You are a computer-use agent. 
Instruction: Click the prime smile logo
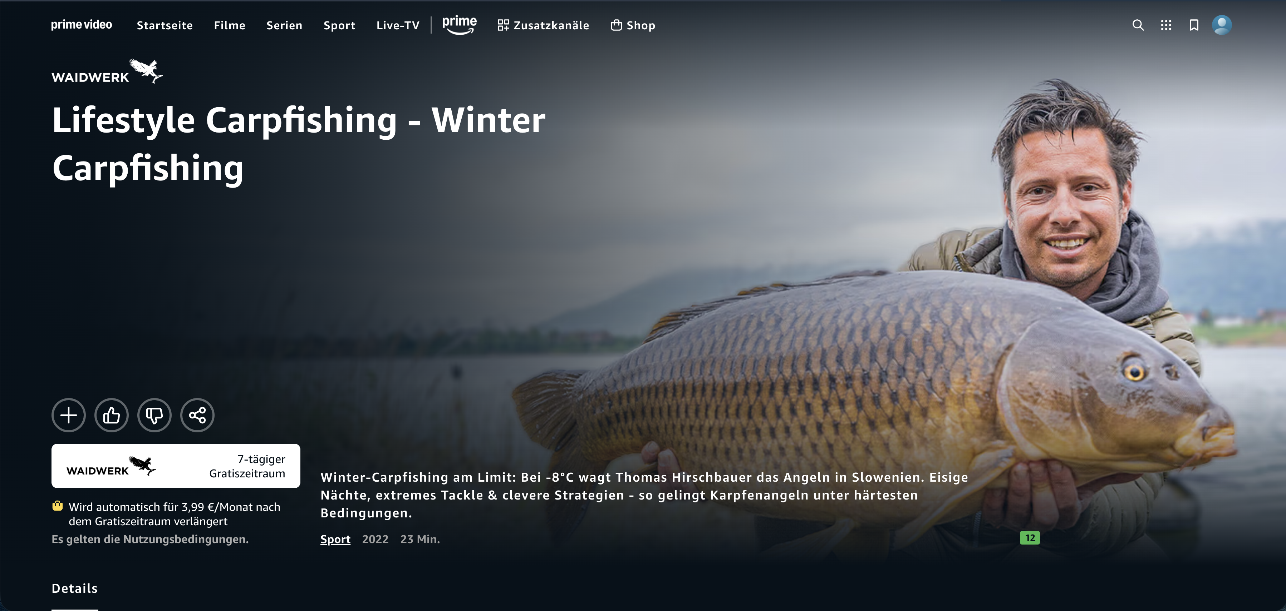(x=459, y=24)
